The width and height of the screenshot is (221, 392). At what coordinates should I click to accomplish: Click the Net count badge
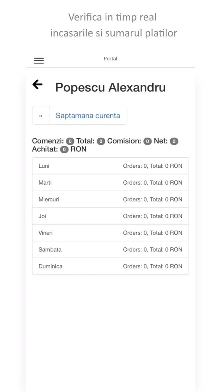[174, 142]
